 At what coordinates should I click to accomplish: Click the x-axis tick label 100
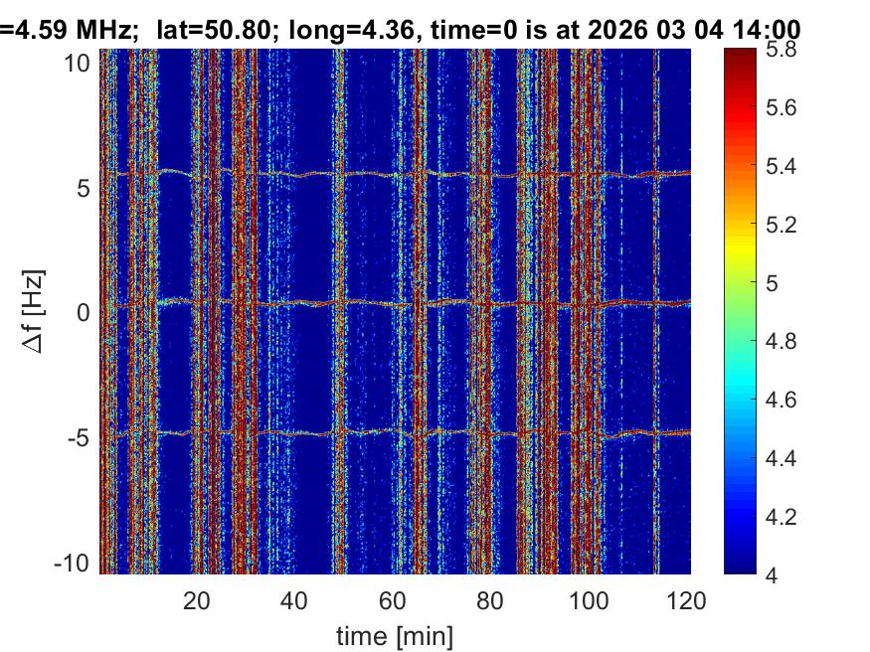pyautogui.click(x=590, y=600)
